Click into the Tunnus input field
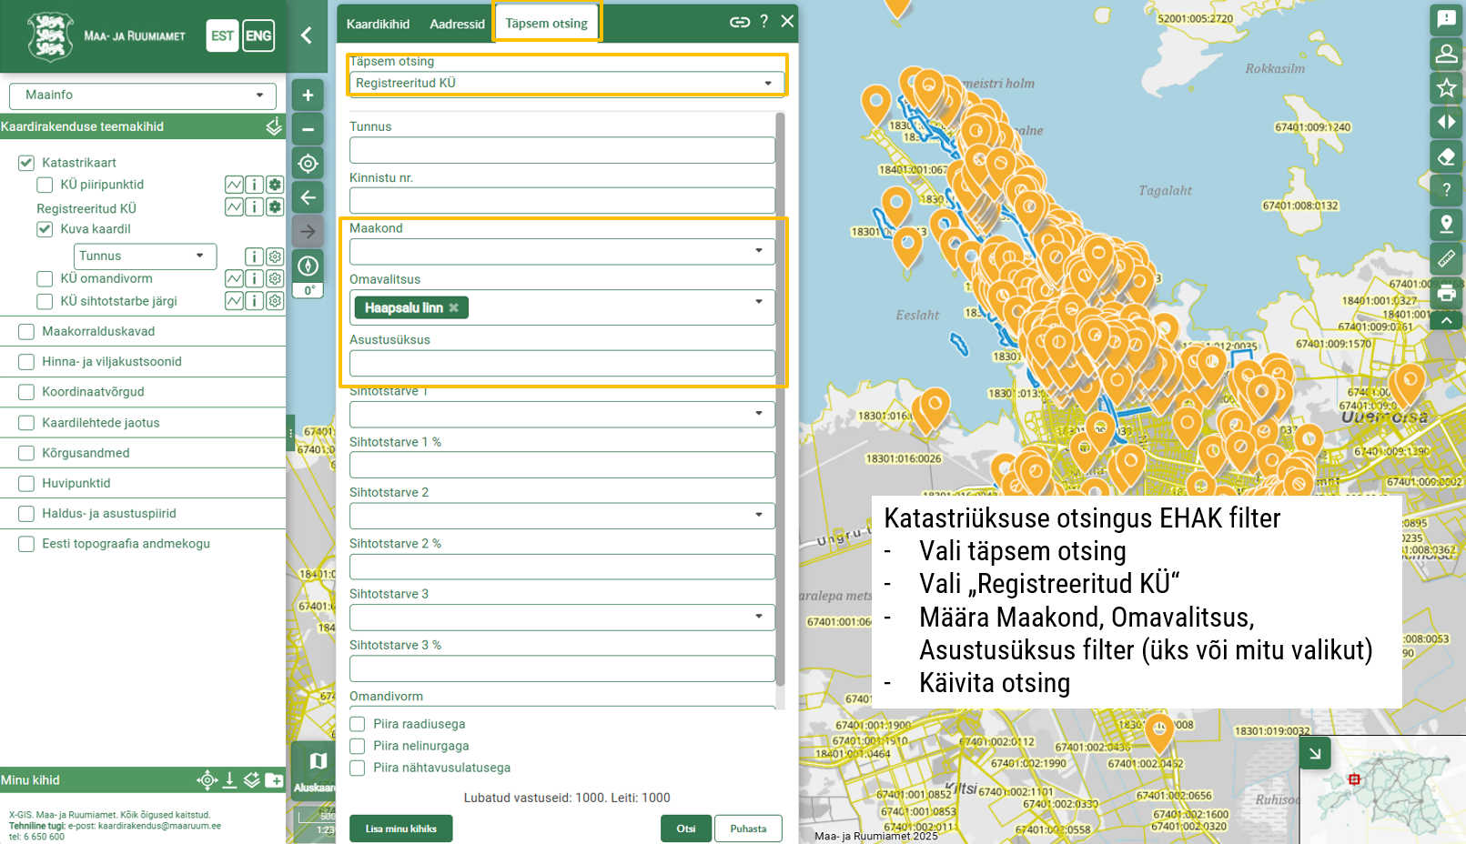1466x844 pixels. [x=561, y=150]
